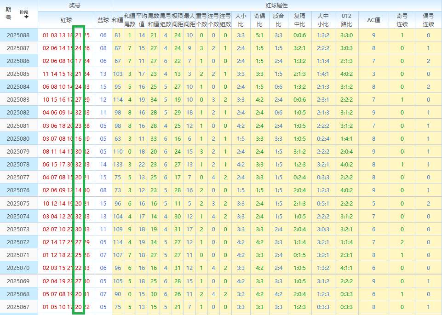Select period number 2025082
442x315 pixels.
(x=18, y=112)
